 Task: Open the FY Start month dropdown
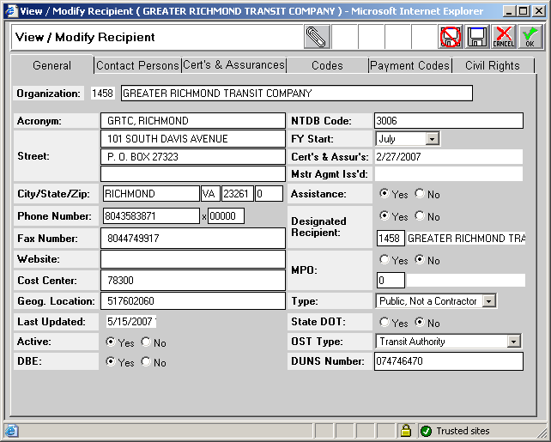pyautogui.click(x=433, y=138)
